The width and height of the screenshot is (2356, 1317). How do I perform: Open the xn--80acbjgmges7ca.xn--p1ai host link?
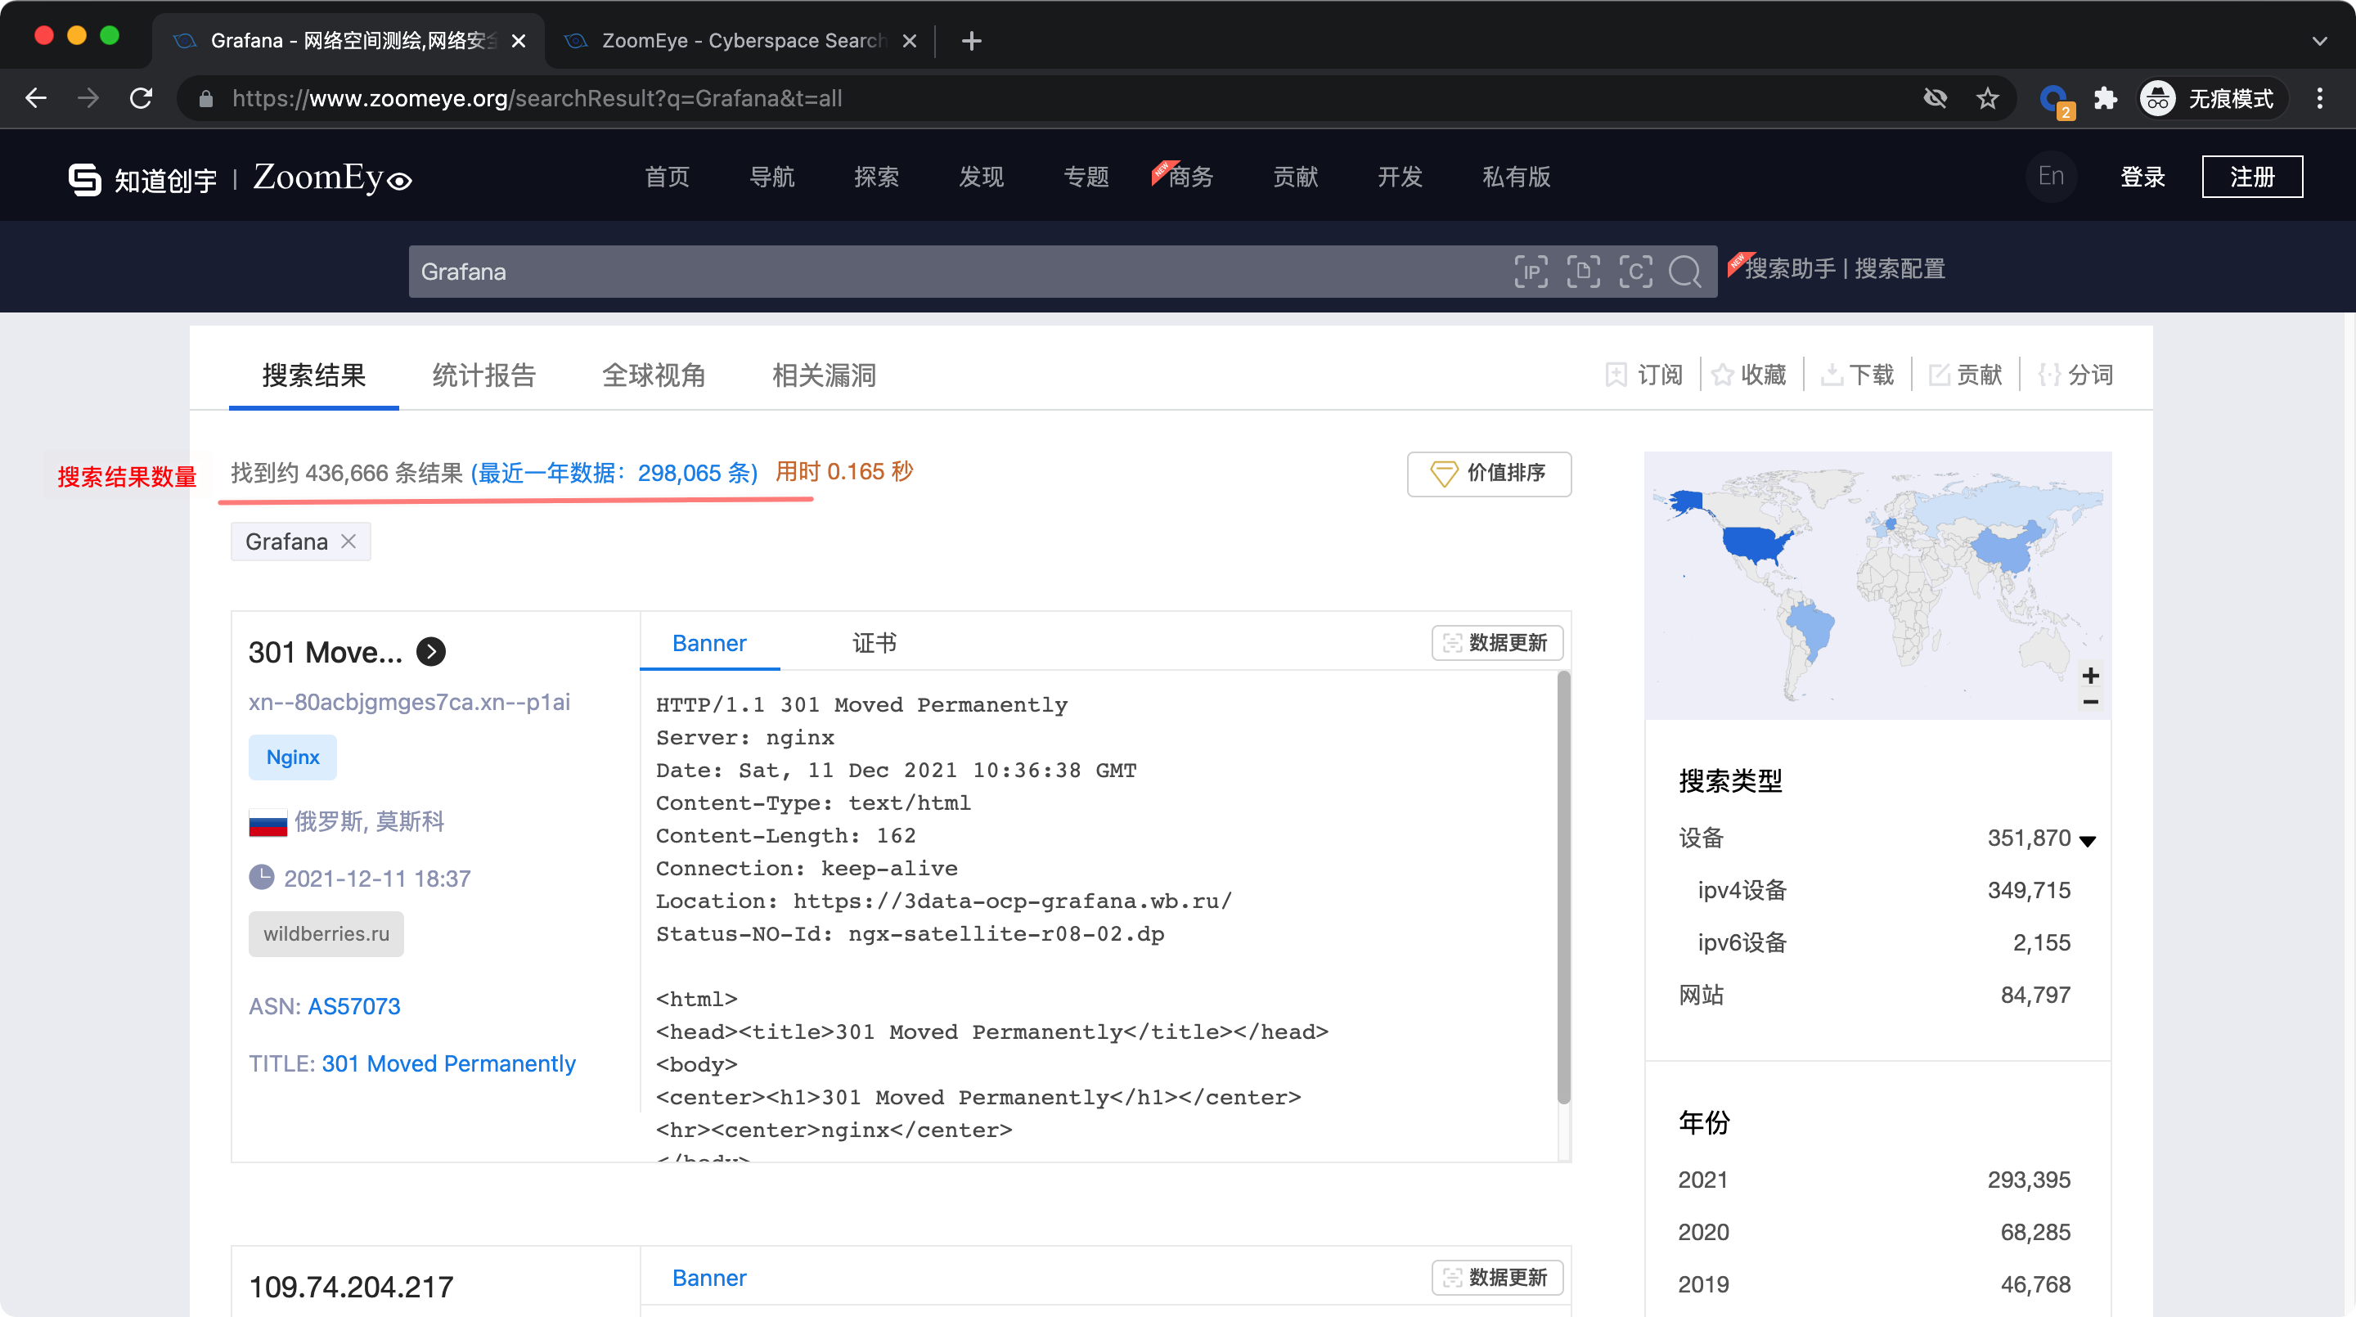[x=409, y=702]
